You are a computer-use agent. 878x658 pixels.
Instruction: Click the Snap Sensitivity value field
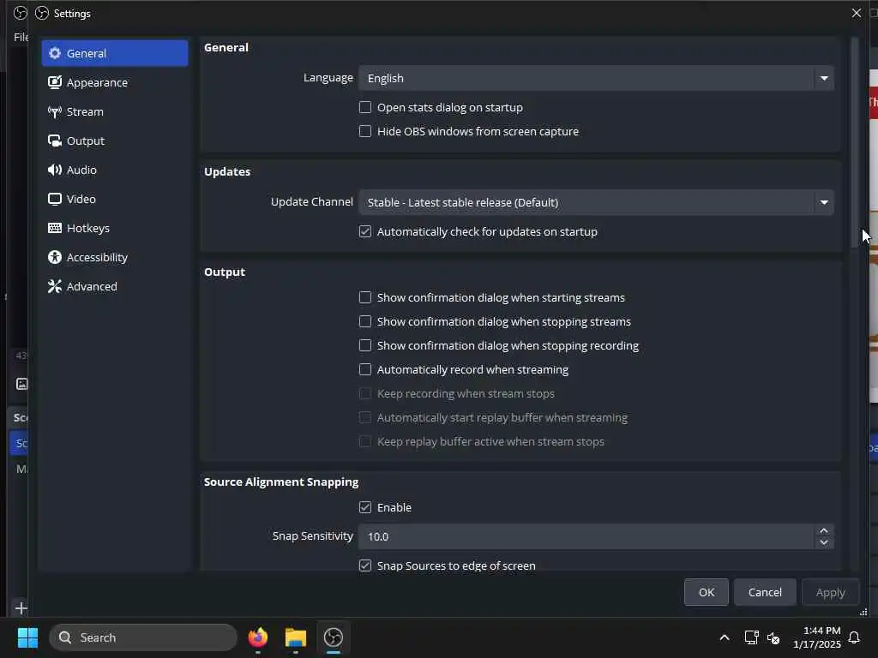pyautogui.click(x=586, y=536)
